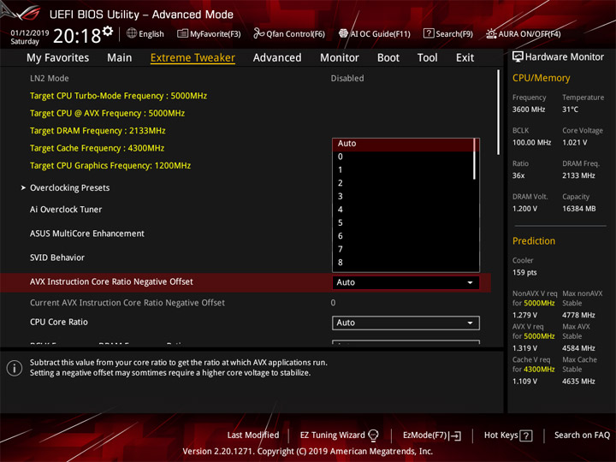This screenshot has width=616, height=462.
Task: Go to the Advanced tab
Action: (x=277, y=58)
